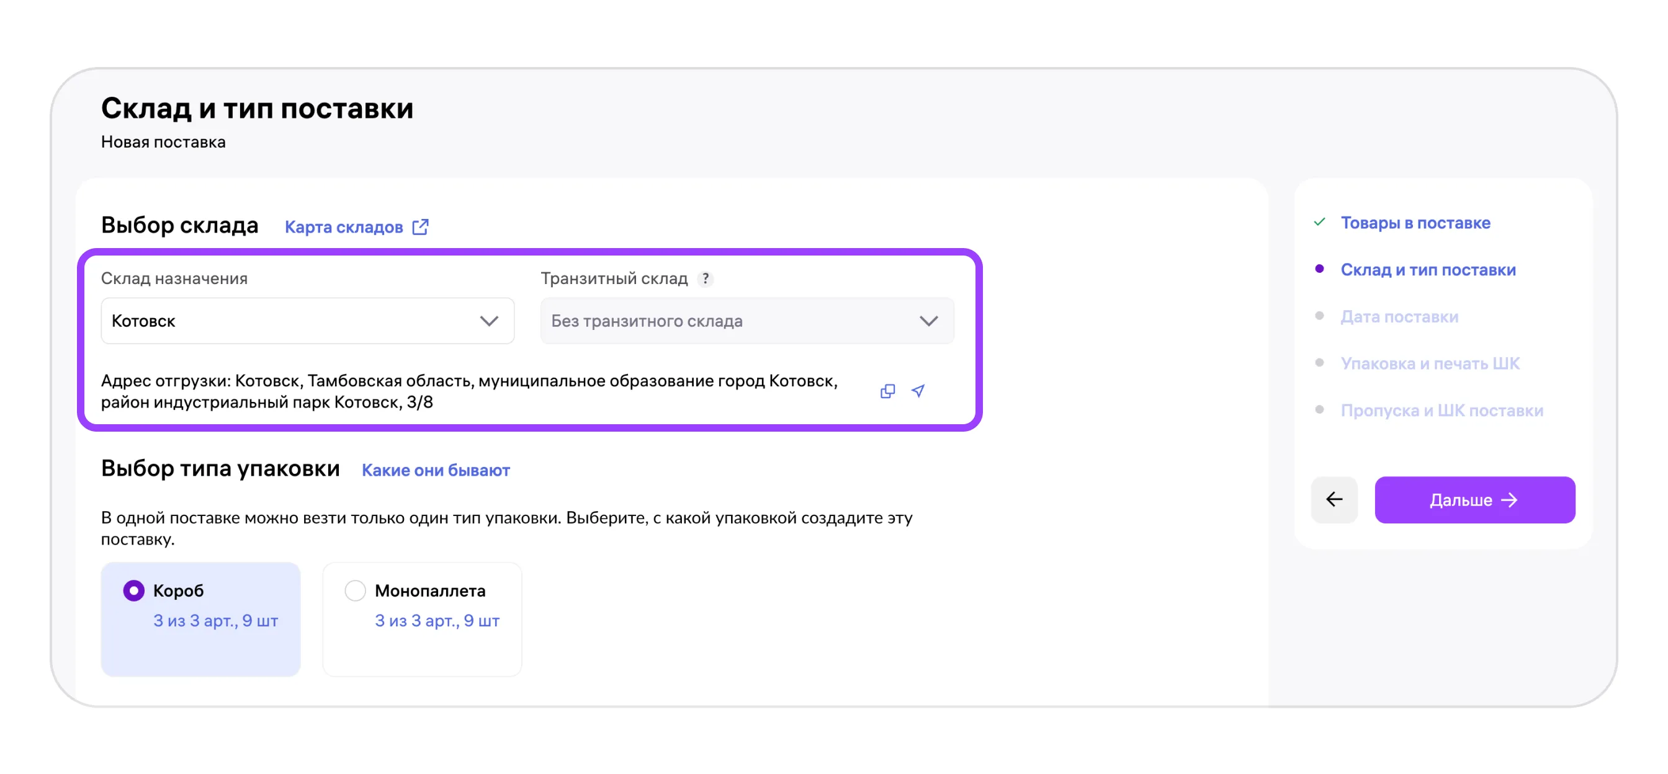Click the chevron in the transit warehouse field
The width and height of the screenshot is (1668, 774).
click(x=928, y=321)
